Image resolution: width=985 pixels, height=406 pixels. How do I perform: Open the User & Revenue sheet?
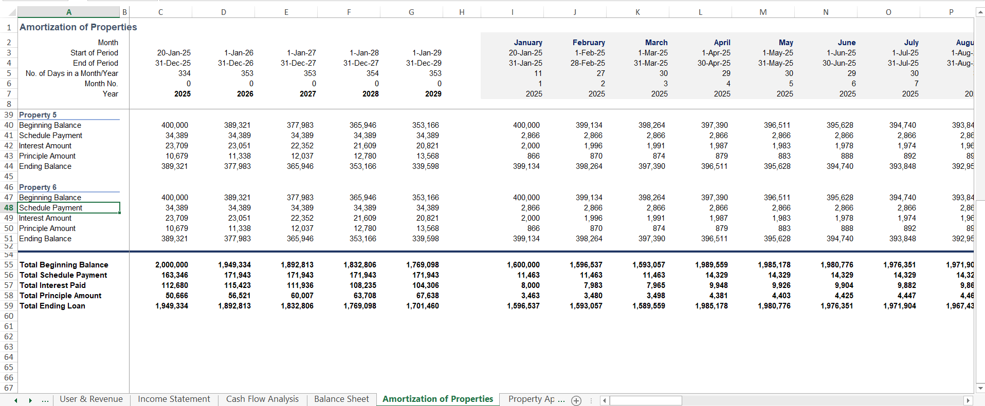coord(91,399)
